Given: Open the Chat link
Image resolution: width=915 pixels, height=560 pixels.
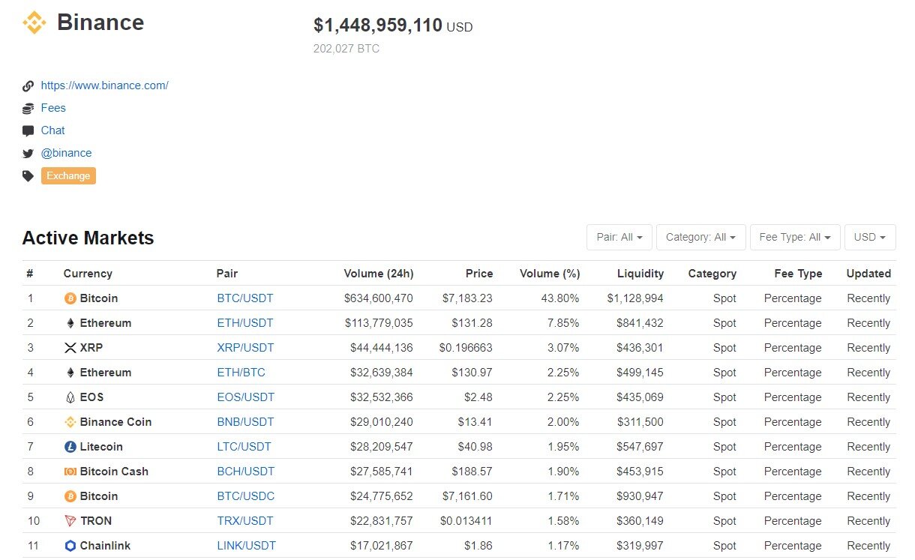Looking at the screenshot, I should (52, 130).
